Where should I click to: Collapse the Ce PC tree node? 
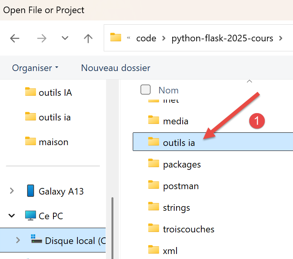pos(12,216)
